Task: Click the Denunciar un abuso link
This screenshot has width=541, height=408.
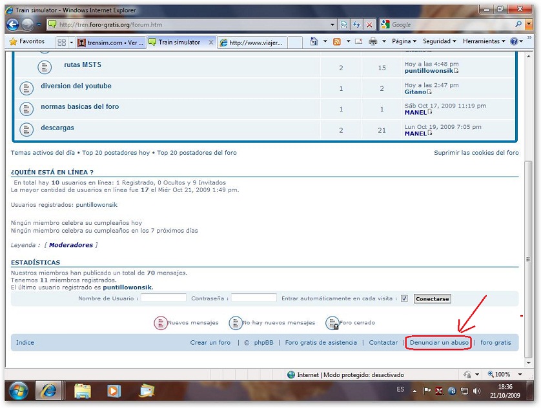Action: [438, 342]
